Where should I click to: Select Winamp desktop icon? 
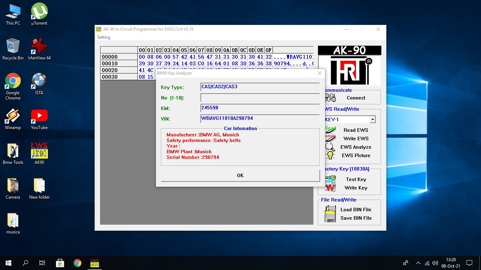pos(13,119)
